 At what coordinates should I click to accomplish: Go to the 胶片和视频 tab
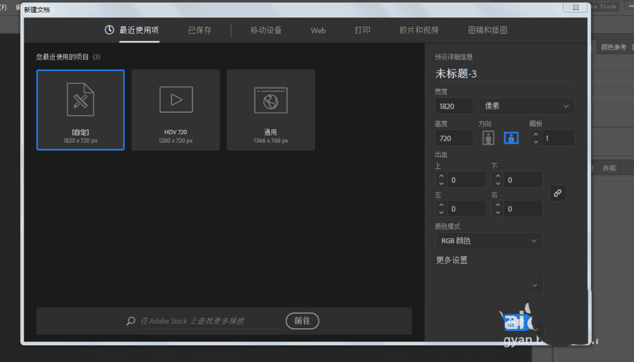click(418, 30)
